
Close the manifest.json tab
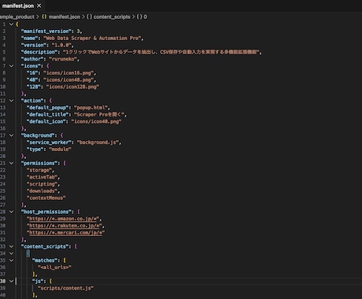39,6
